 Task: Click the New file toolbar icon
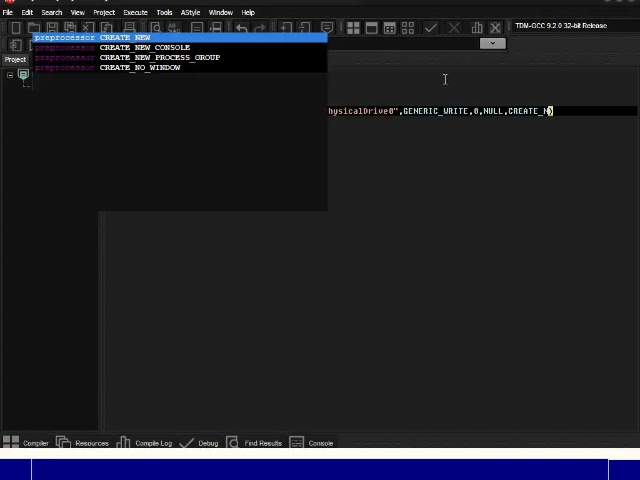pyautogui.click(x=16, y=27)
